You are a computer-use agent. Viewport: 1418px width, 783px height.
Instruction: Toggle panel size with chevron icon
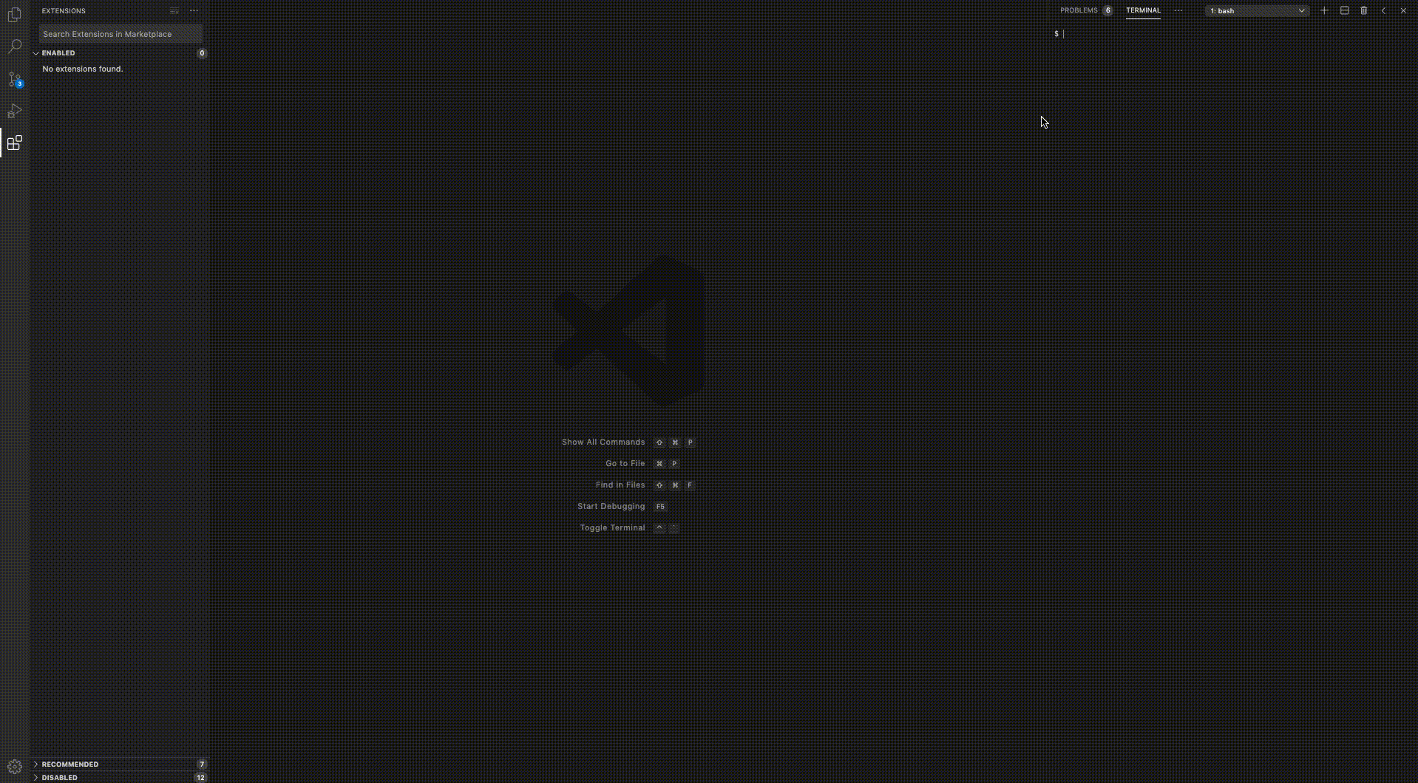tap(1383, 10)
